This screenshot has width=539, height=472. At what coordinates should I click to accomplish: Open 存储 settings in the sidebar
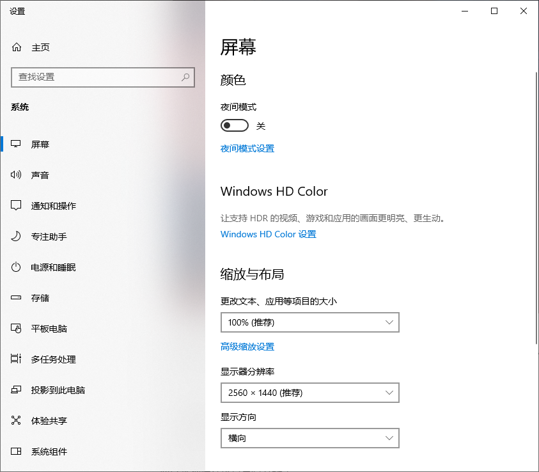tap(40, 297)
